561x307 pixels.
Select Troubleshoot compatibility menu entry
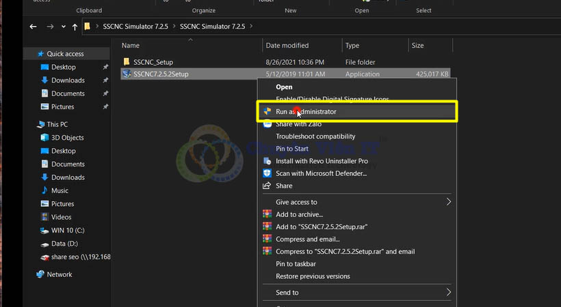point(315,136)
